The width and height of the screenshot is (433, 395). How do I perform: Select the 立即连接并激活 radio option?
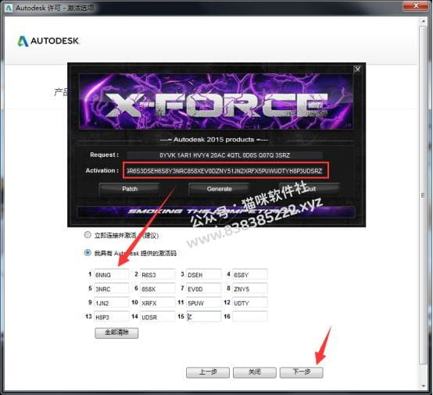pyautogui.click(x=88, y=235)
